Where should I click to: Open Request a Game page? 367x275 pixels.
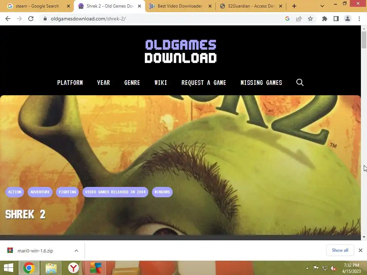tap(204, 83)
